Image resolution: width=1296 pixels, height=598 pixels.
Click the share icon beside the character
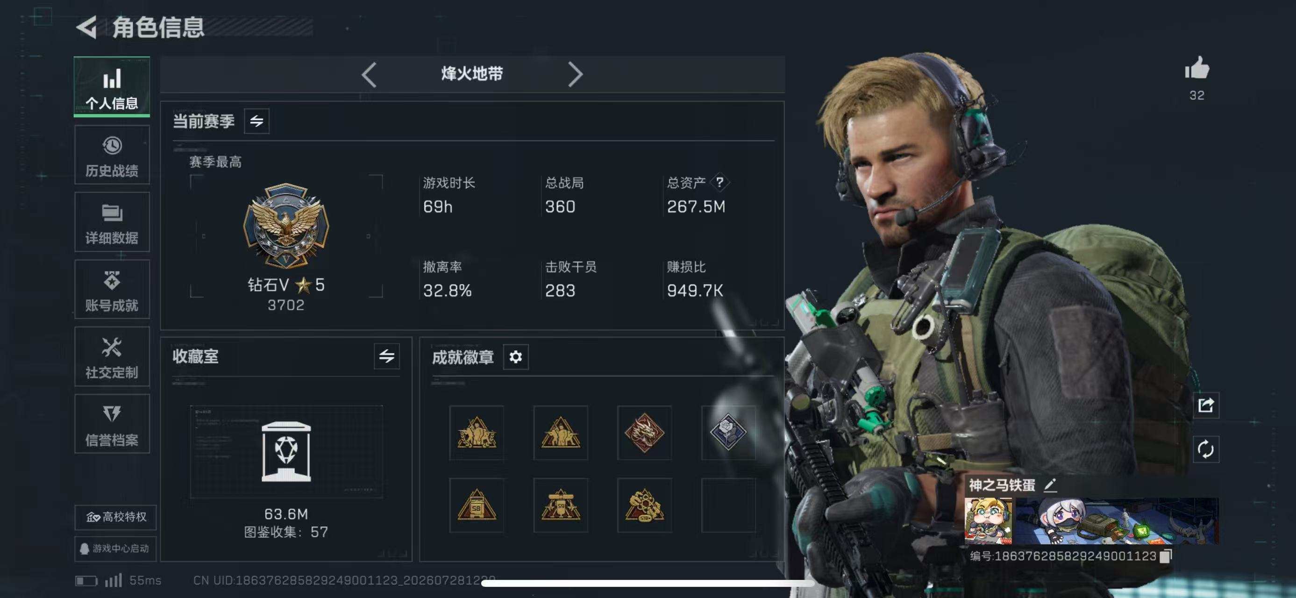click(1206, 405)
